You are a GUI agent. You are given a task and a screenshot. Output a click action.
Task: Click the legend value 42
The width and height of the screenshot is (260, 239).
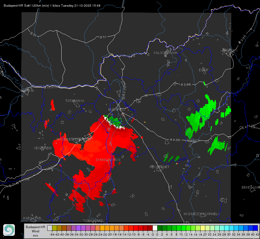click(258, 234)
